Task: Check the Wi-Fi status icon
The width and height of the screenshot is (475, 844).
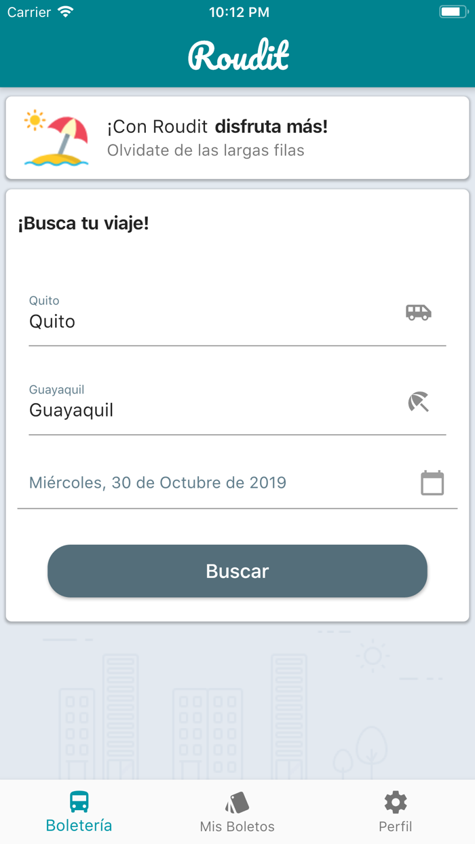Action: [66, 12]
